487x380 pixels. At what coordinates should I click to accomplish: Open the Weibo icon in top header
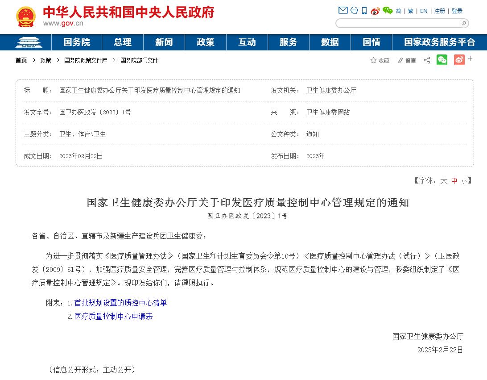[375, 11]
